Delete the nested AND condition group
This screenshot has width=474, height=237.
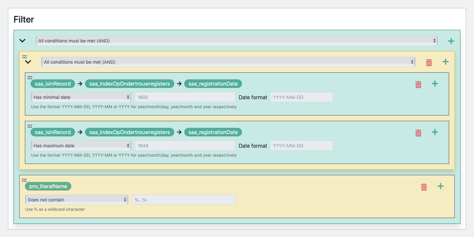click(x=429, y=62)
